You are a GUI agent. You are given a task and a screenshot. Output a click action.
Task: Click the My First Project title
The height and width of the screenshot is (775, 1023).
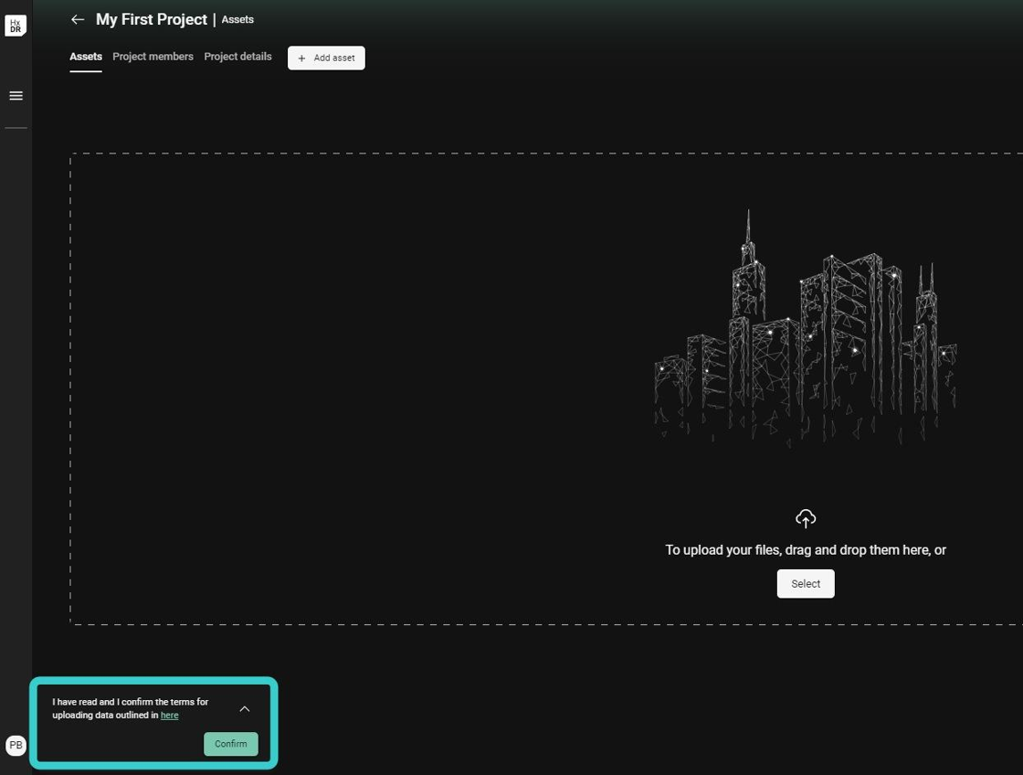pyautogui.click(x=152, y=19)
